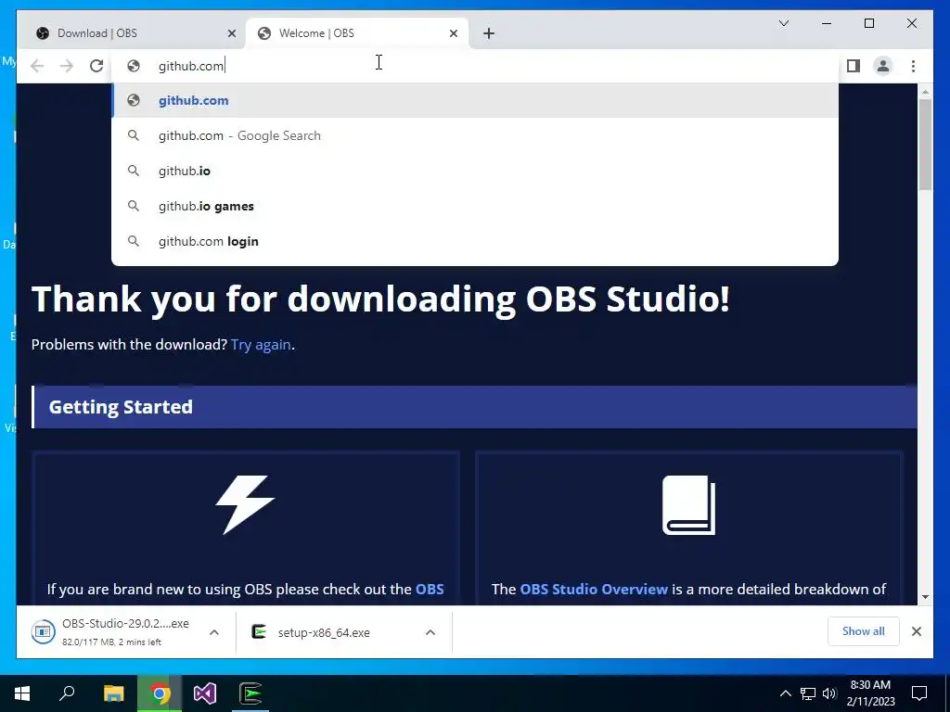Viewport: 950px width, 712px height.
Task: Show hidden system tray icons
Action: point(785,693)
